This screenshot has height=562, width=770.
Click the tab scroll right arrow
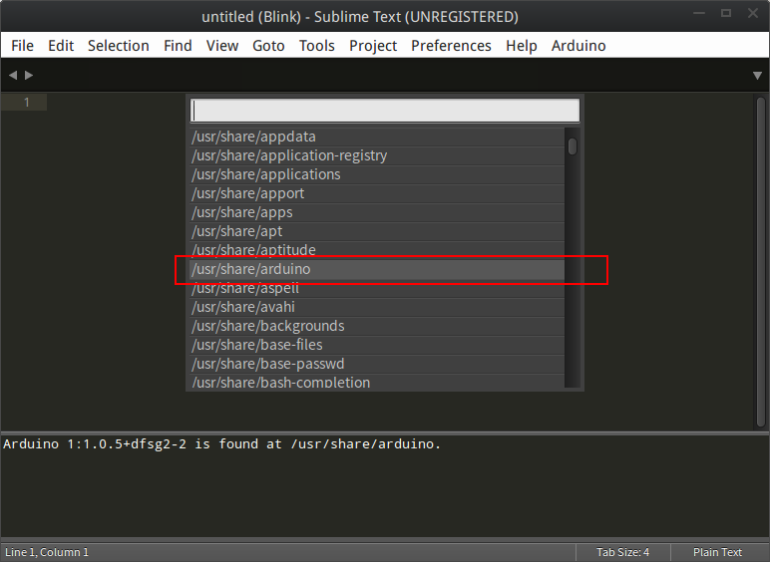tap(29, 75)
